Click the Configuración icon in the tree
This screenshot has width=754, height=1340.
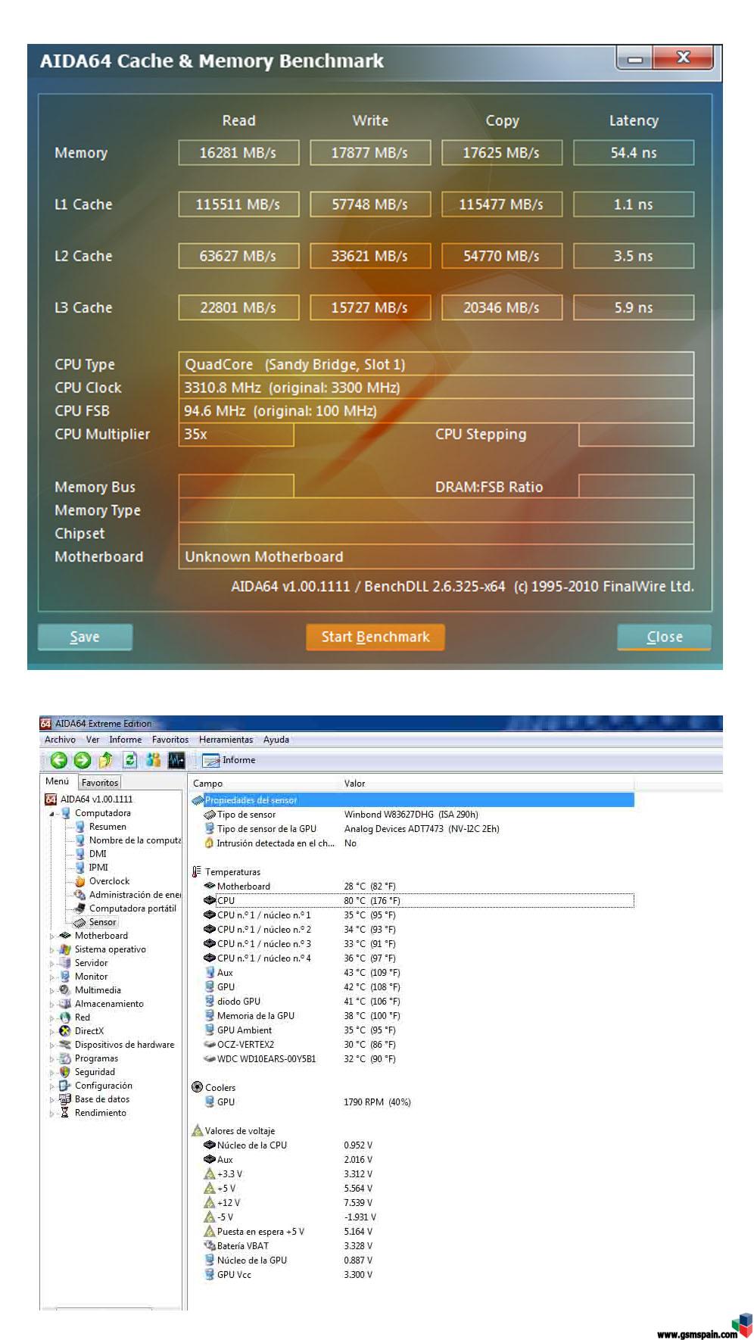65,1086
